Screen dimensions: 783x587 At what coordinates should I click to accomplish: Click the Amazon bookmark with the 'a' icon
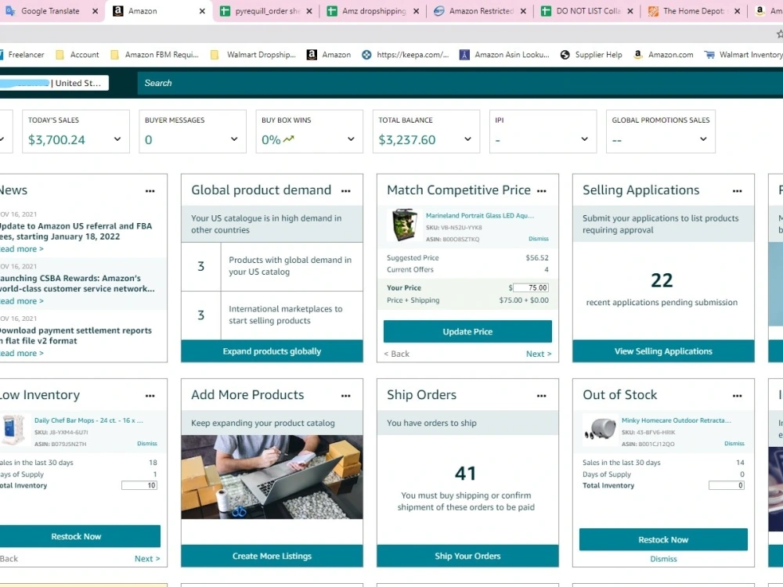tap(329, 55)
